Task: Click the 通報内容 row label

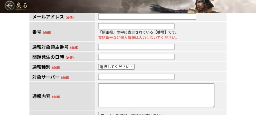Action: tap(41, 97)
